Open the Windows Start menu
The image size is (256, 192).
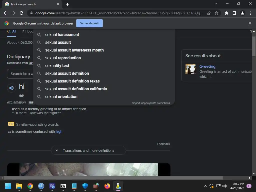pyautogui.click(x=8, y=186)
